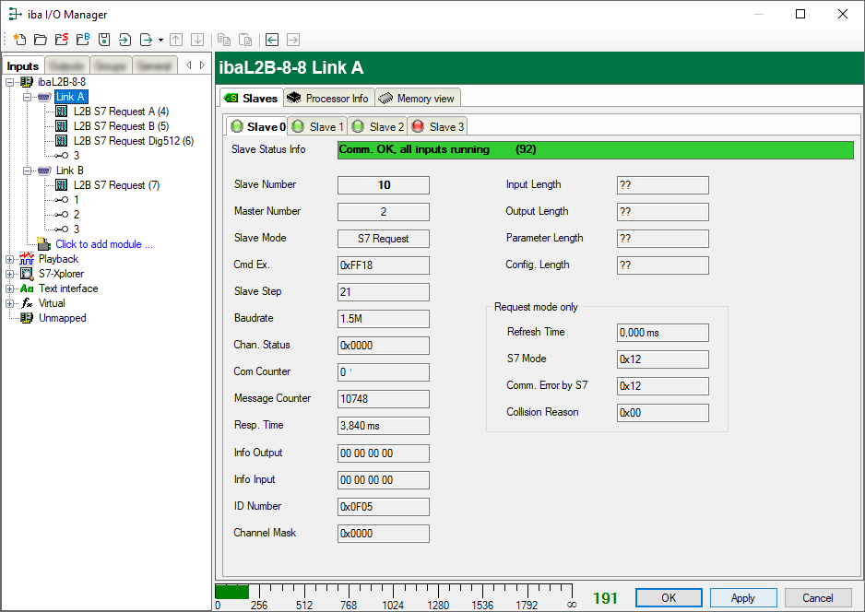The image size is (865, 612).
Task: Click the Open folder toolbar icon
Action: tap(40, 40)
